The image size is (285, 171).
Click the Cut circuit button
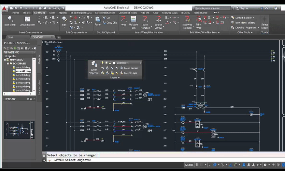[x=106, y=18]
